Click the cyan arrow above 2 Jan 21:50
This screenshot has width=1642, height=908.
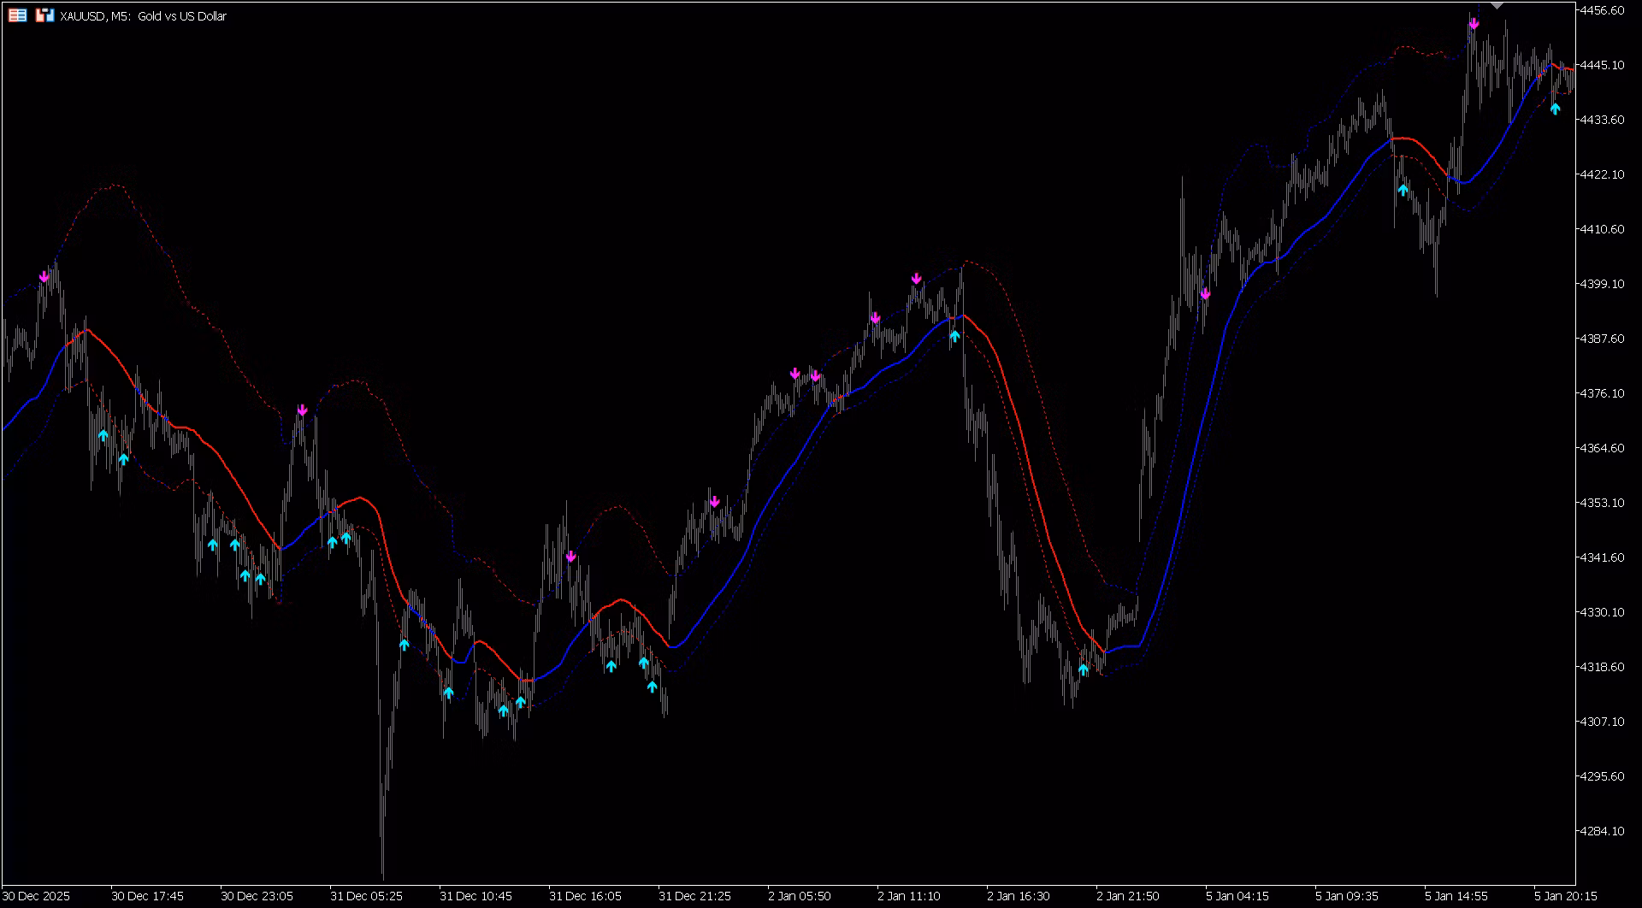[x=1084, y=669]
